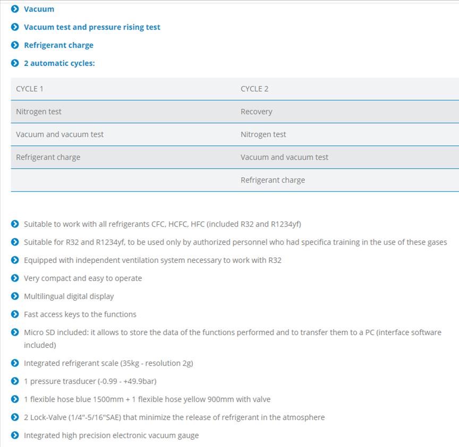
Task: Select the CYCLE 1 column header
Action: point(30,89)
